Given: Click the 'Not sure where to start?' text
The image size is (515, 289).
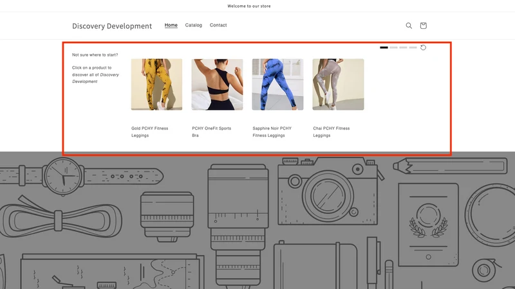Looking at the screenshot, I should [95, 55].
